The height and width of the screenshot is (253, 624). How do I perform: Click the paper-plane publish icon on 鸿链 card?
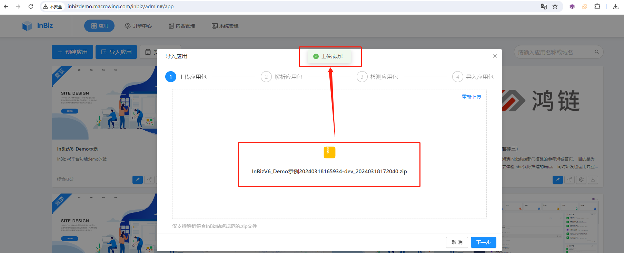coord(569,179)
